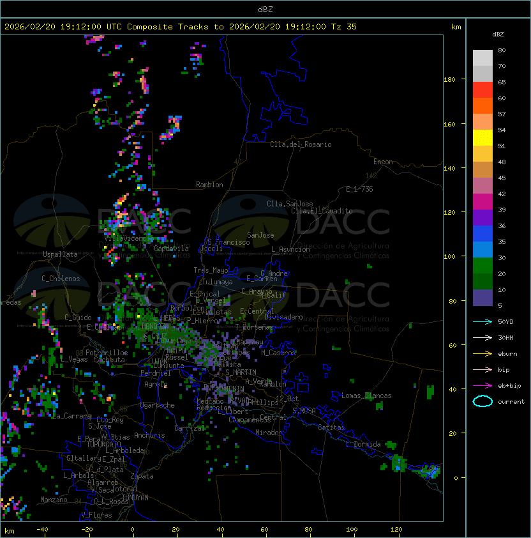The width and height of the screenshot is (531, 538).
Task: Click the 'Agrelo' map label
Action: click(156, 384)
